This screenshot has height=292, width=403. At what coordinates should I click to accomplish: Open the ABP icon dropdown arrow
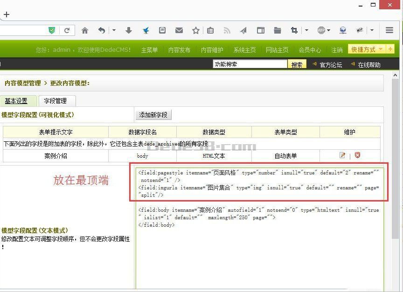328,30
